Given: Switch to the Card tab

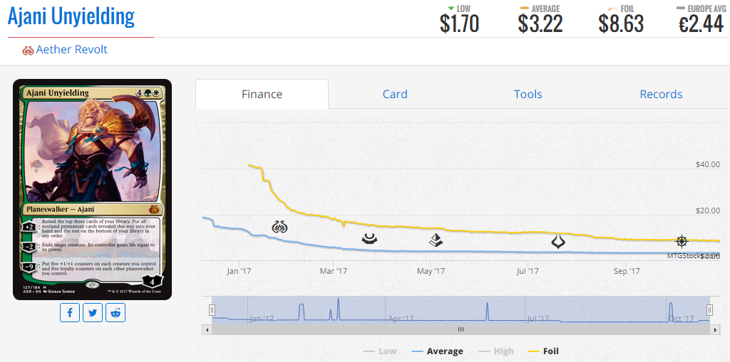Looking at the screenshot, I should coord(395,95).
